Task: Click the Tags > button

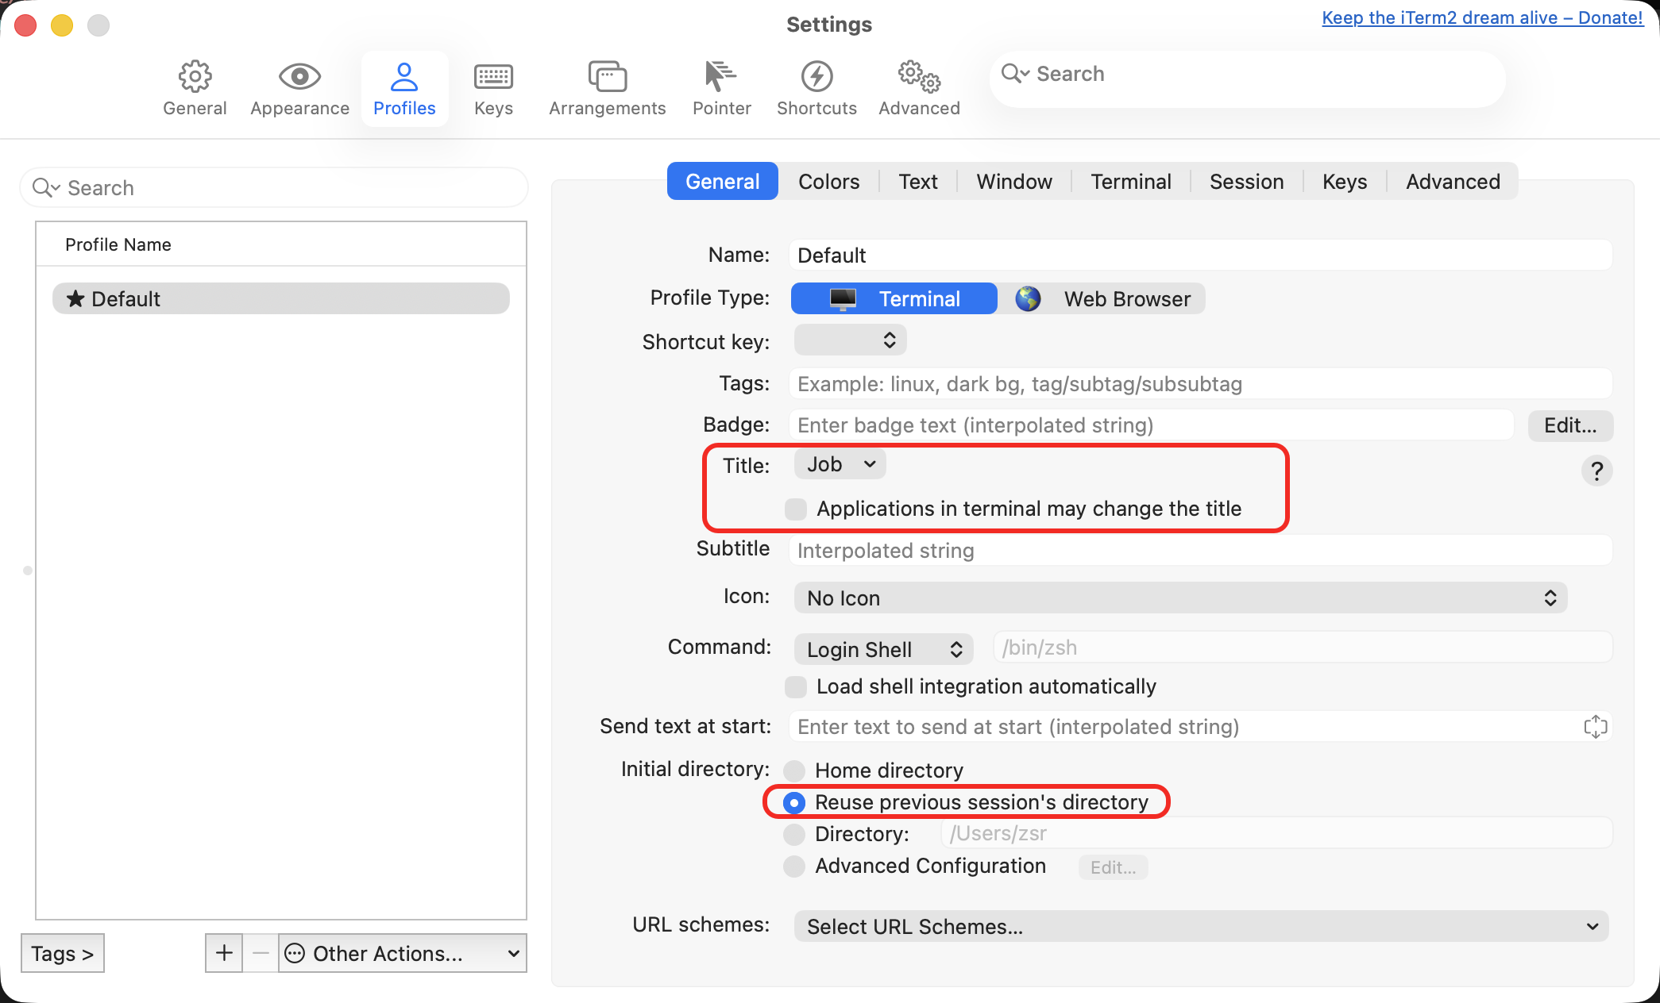Action: pos(62,953)
